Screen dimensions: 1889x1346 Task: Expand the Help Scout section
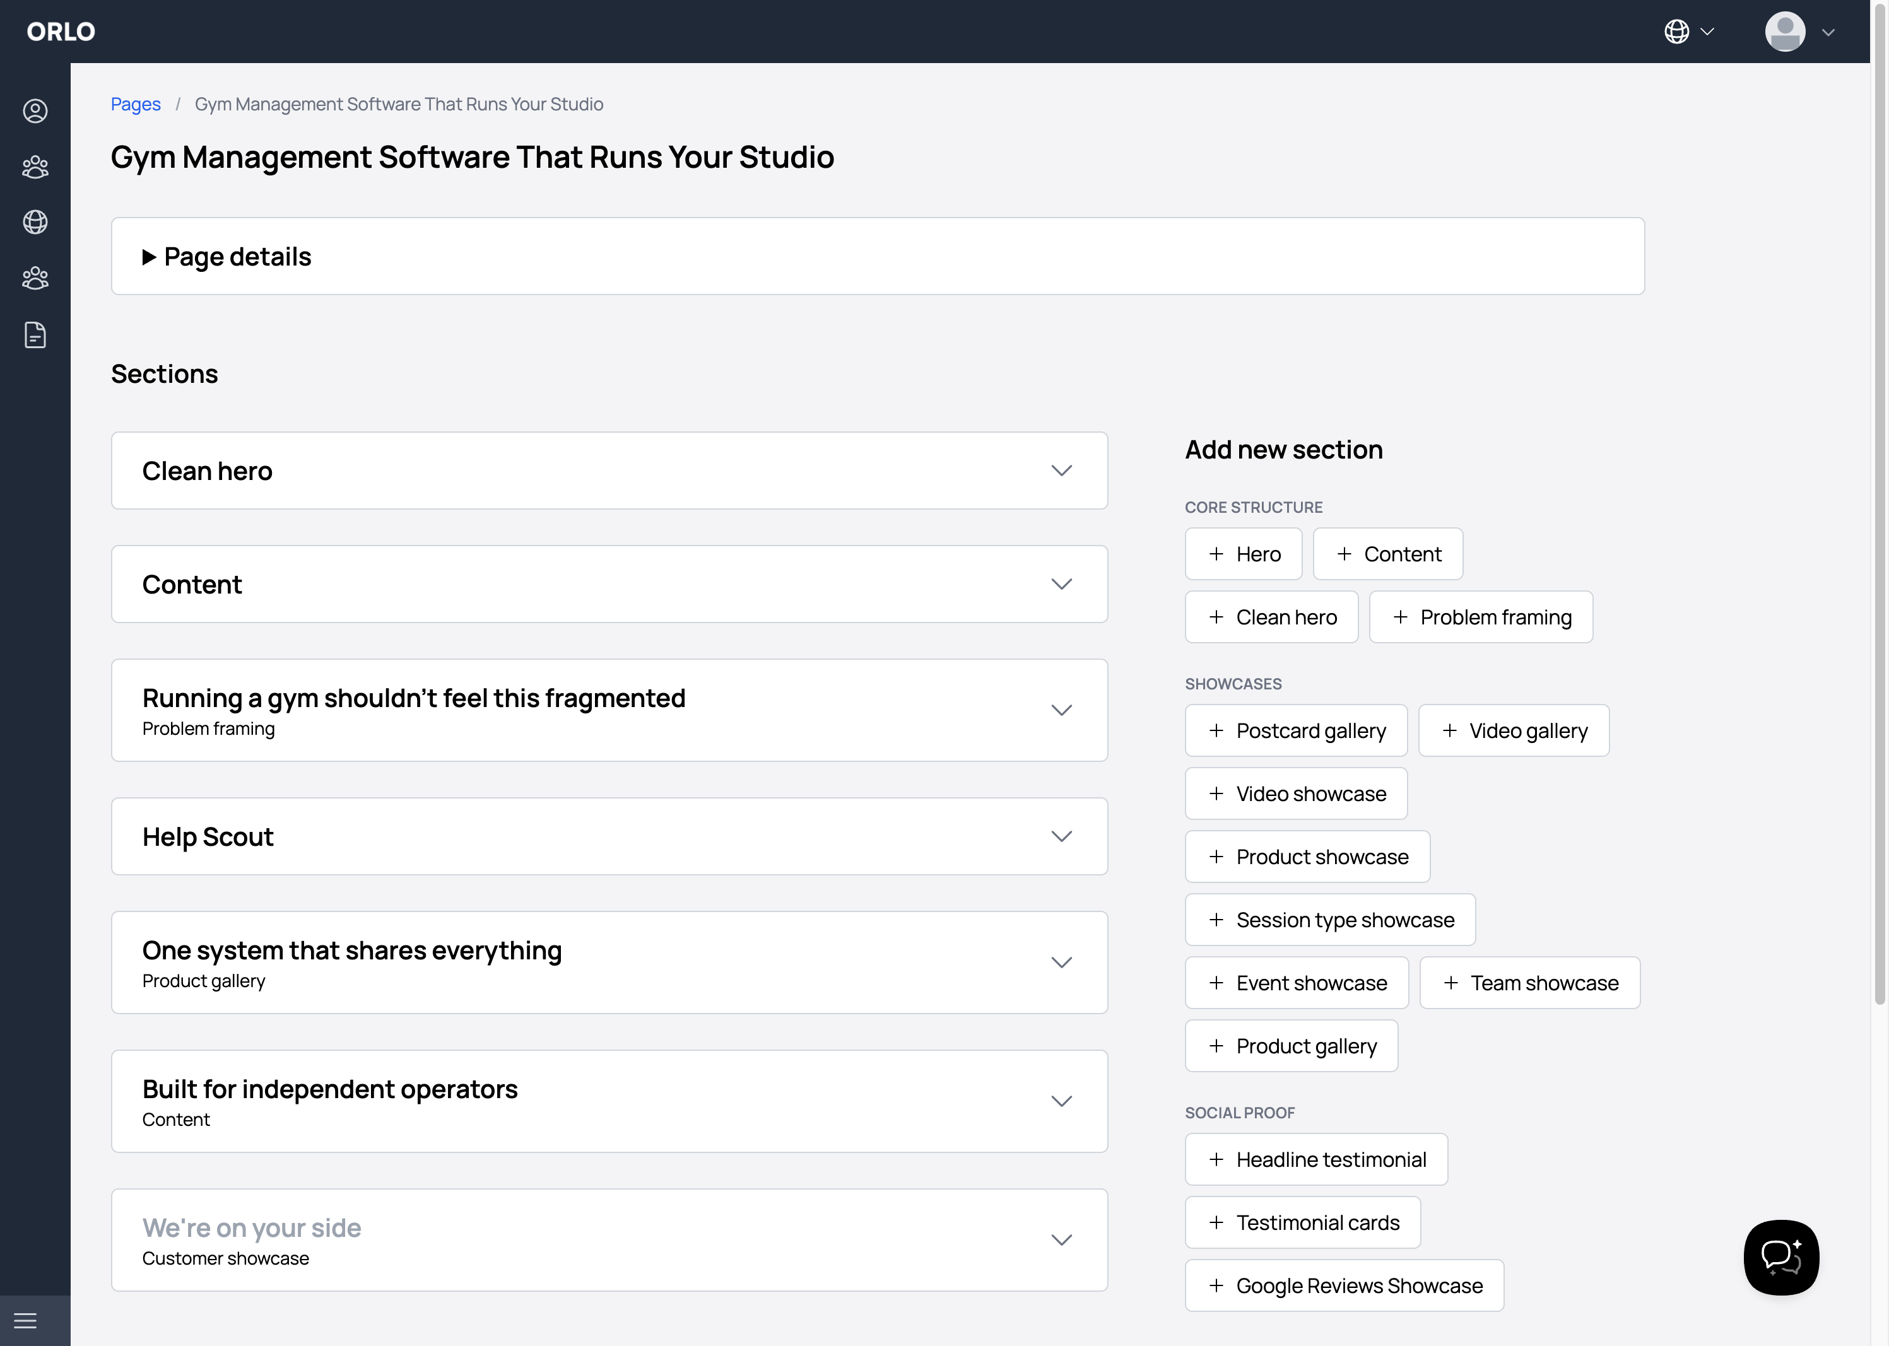[1062, 836]
